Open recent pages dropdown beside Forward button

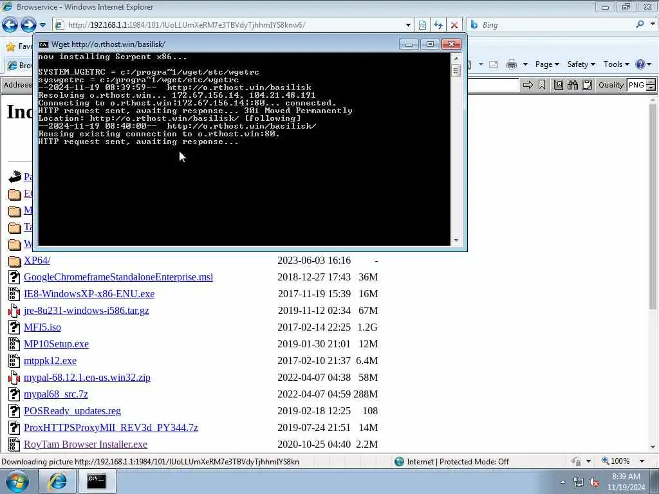pyautogui.click(x=42, y=25)
